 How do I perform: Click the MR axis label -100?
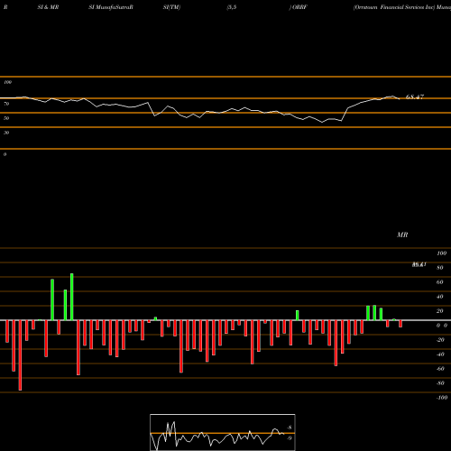[441, 398]
